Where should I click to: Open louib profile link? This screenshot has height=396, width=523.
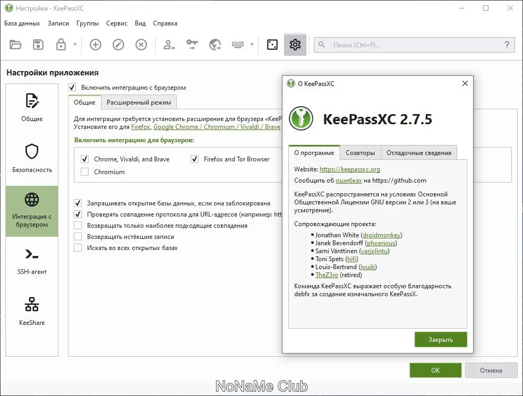coord(367,267)
